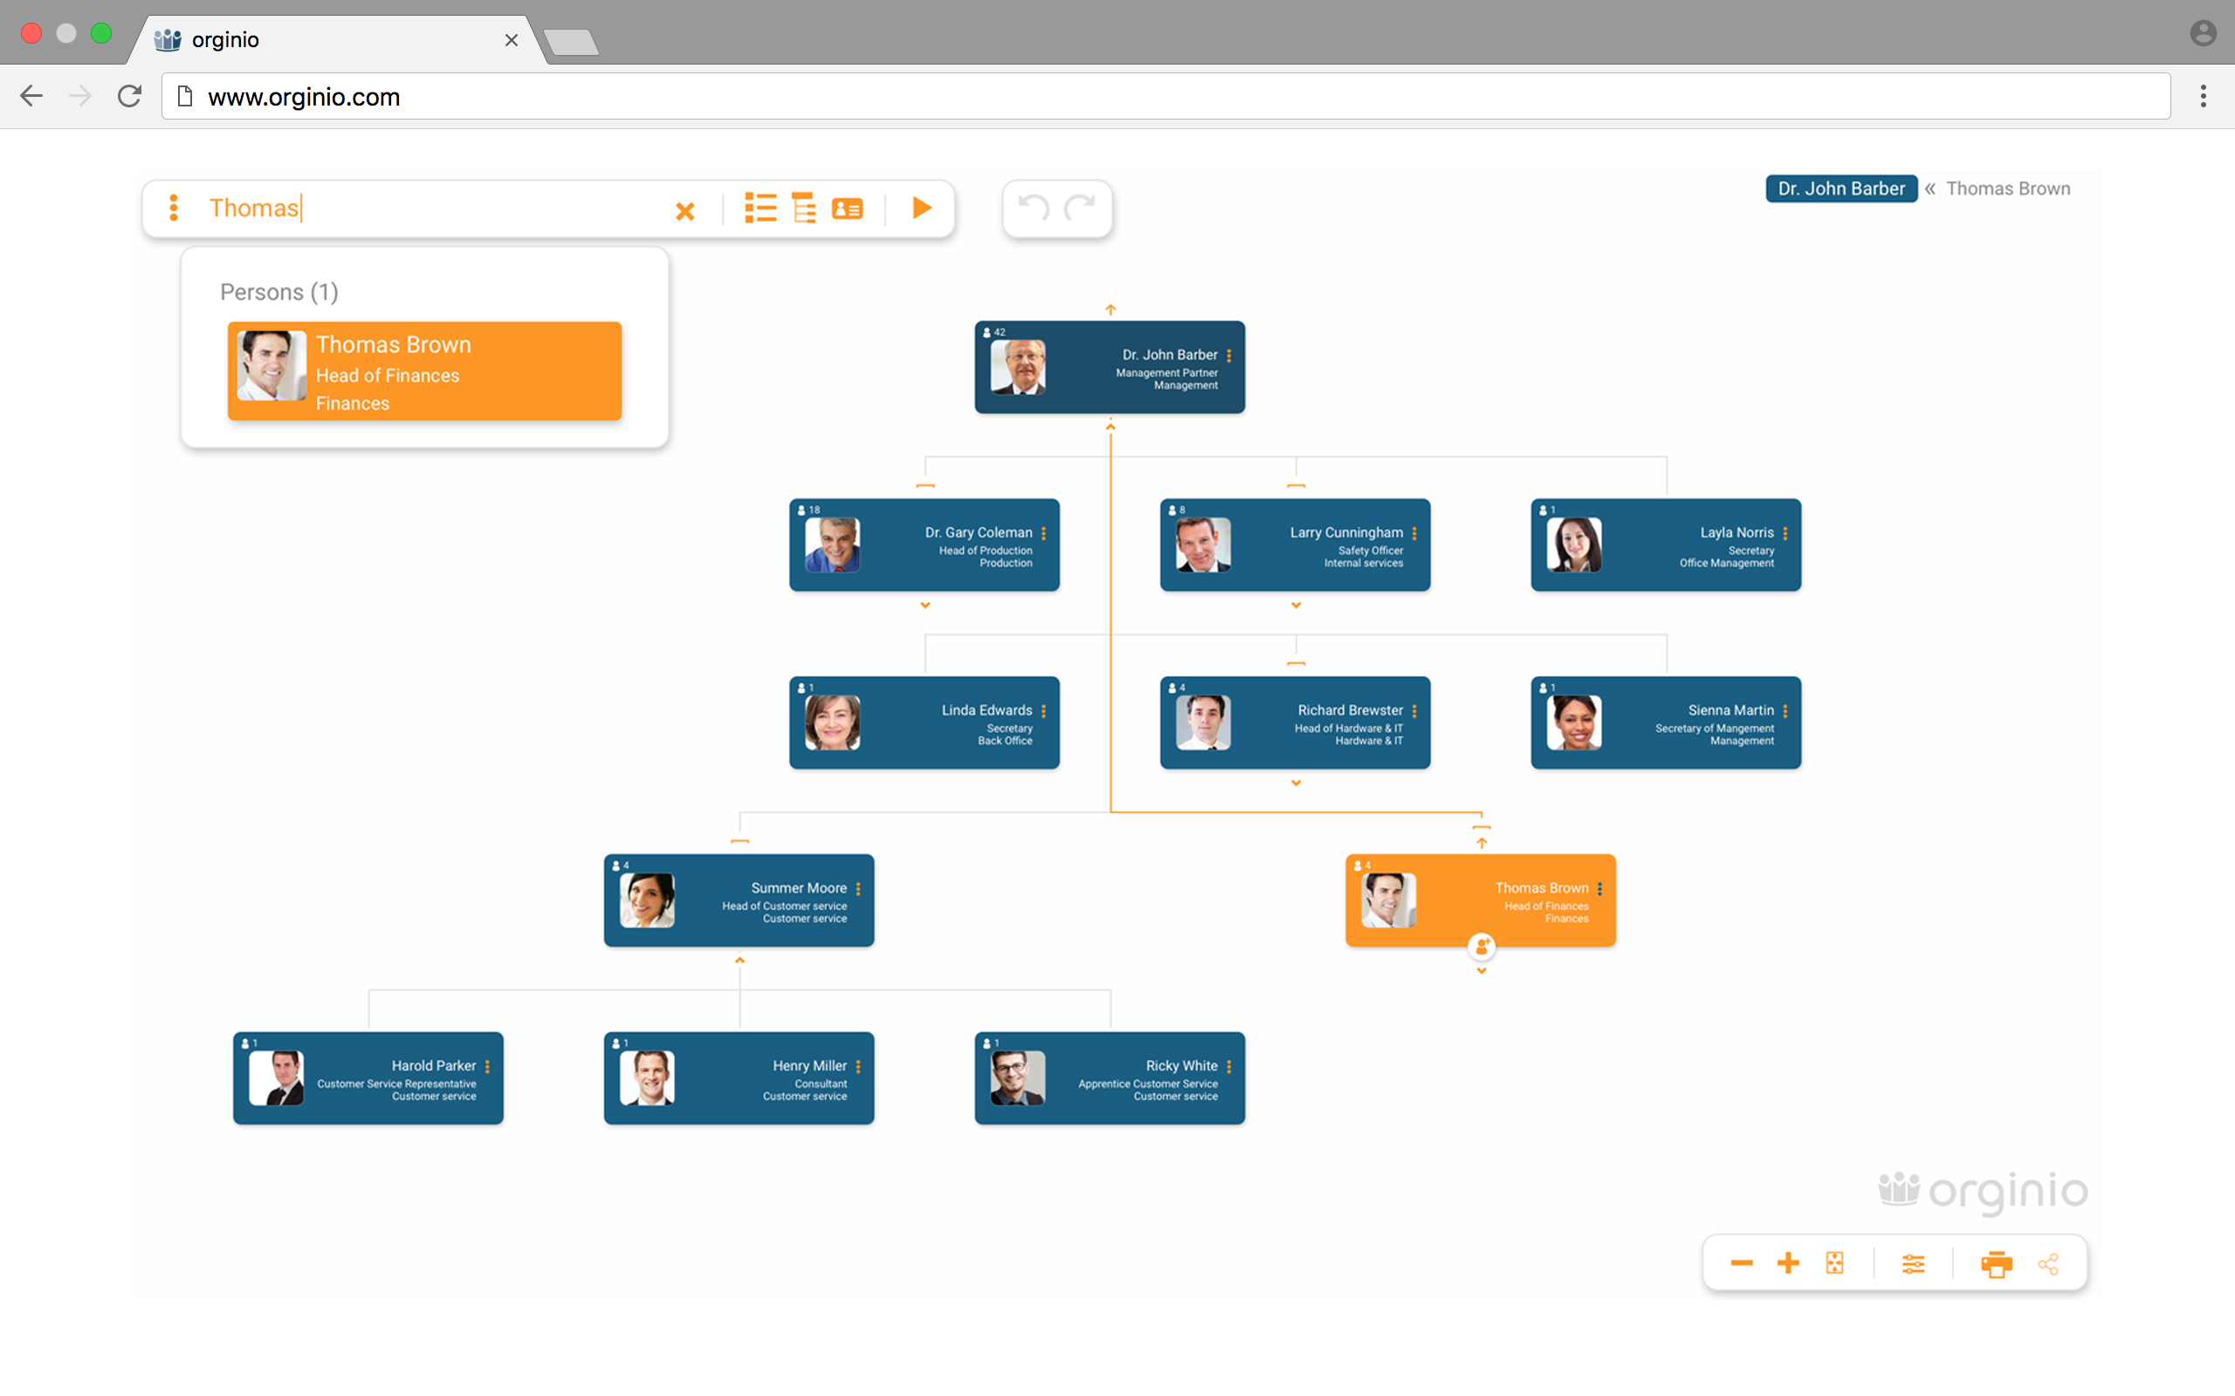Click the print icon at bottom toolbar
The height and width of the screenshot is (1396, 2235).
[1995, 1264]
